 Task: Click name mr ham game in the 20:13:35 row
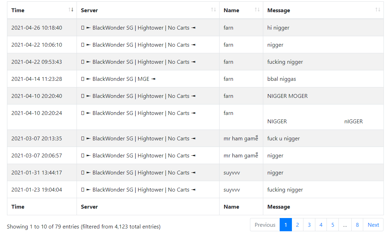[241, 138]
